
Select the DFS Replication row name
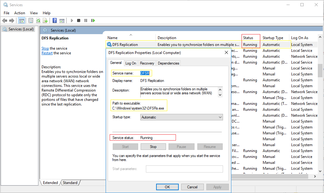125,44
